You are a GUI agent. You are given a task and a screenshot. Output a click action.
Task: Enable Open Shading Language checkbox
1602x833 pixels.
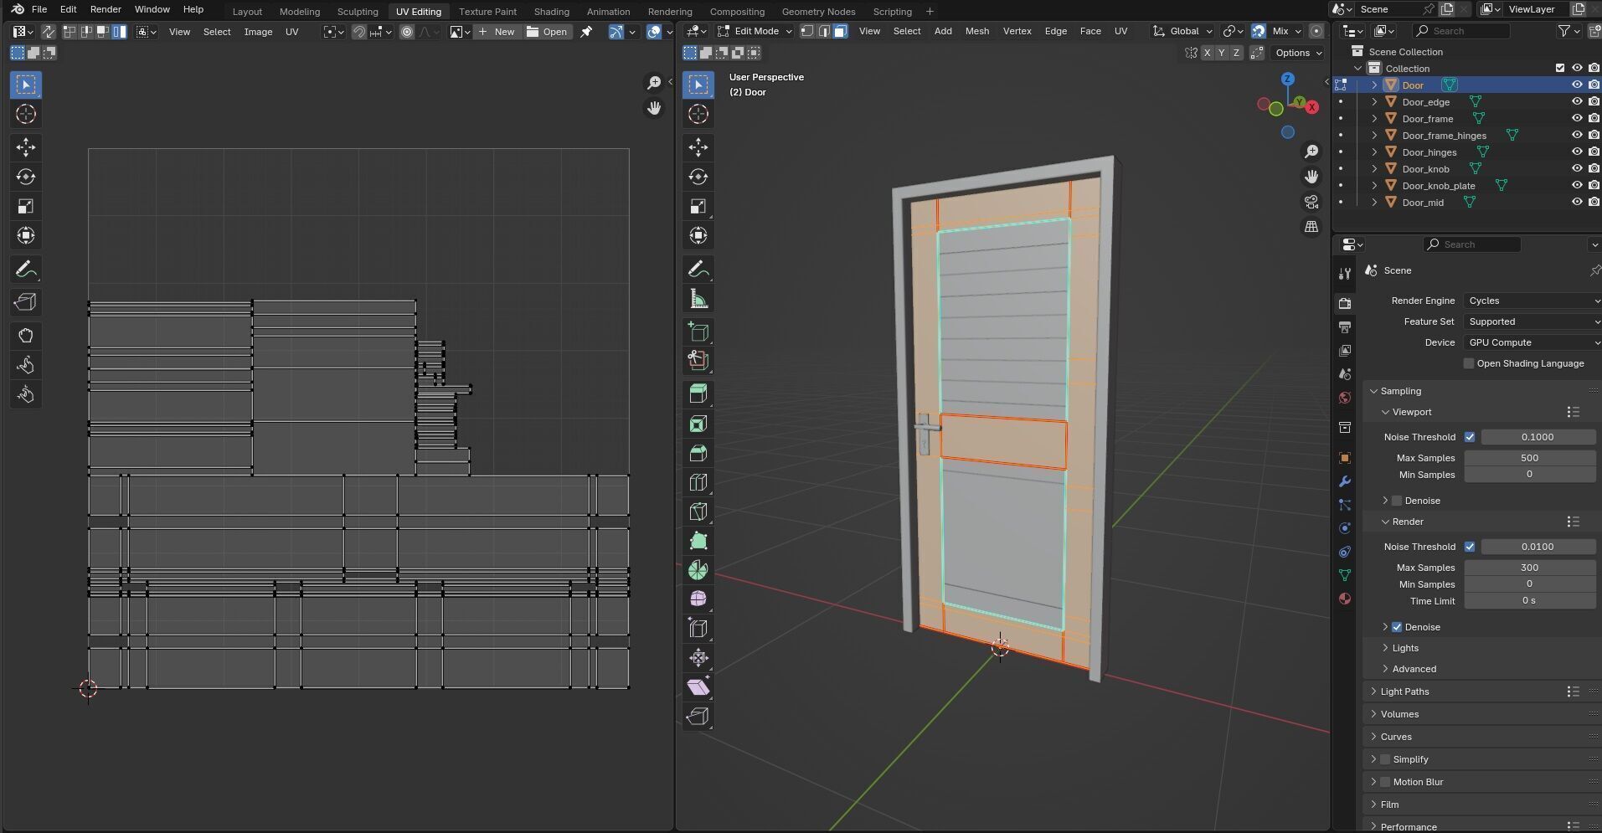1468,363
